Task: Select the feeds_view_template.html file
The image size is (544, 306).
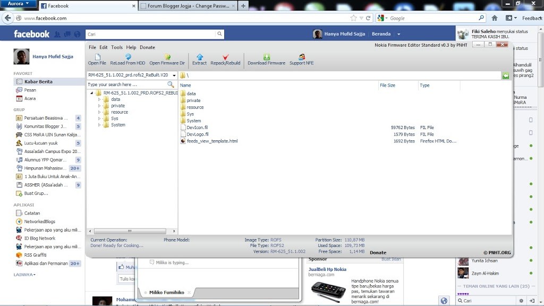Action: coord(212,141)
